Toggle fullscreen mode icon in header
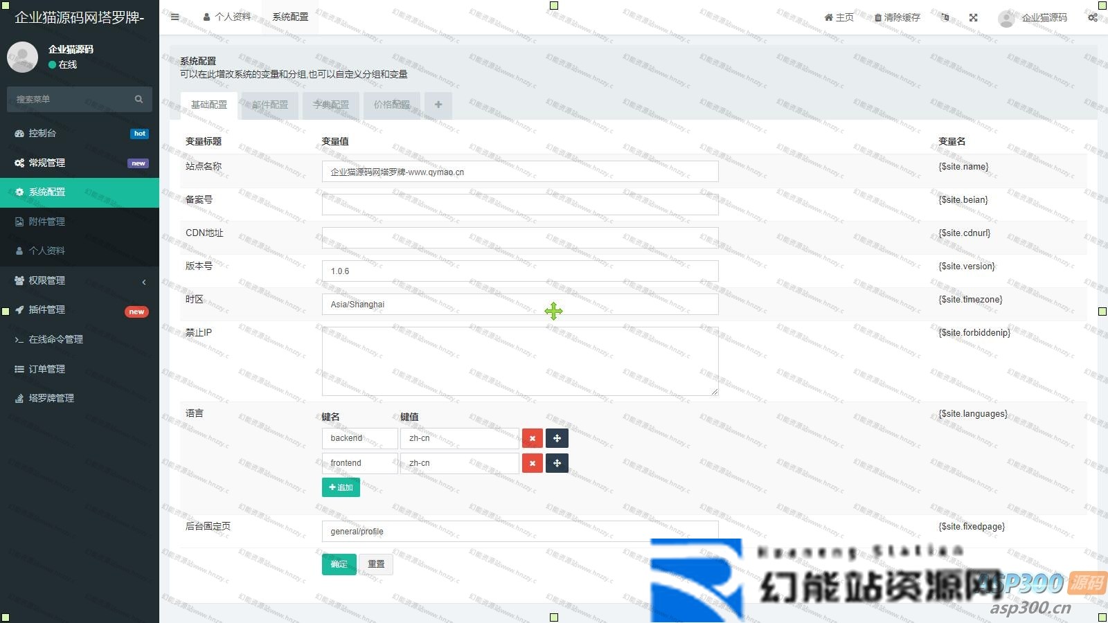 (x=973, y=18)
